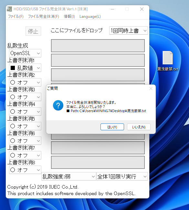Open the ファイル(F) menu

[16, 17]
